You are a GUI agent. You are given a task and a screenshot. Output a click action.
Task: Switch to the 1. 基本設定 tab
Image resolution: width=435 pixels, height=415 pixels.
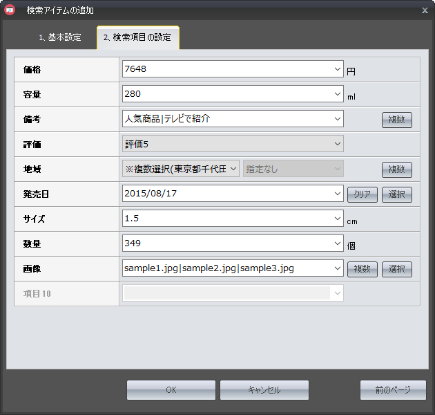59,37
